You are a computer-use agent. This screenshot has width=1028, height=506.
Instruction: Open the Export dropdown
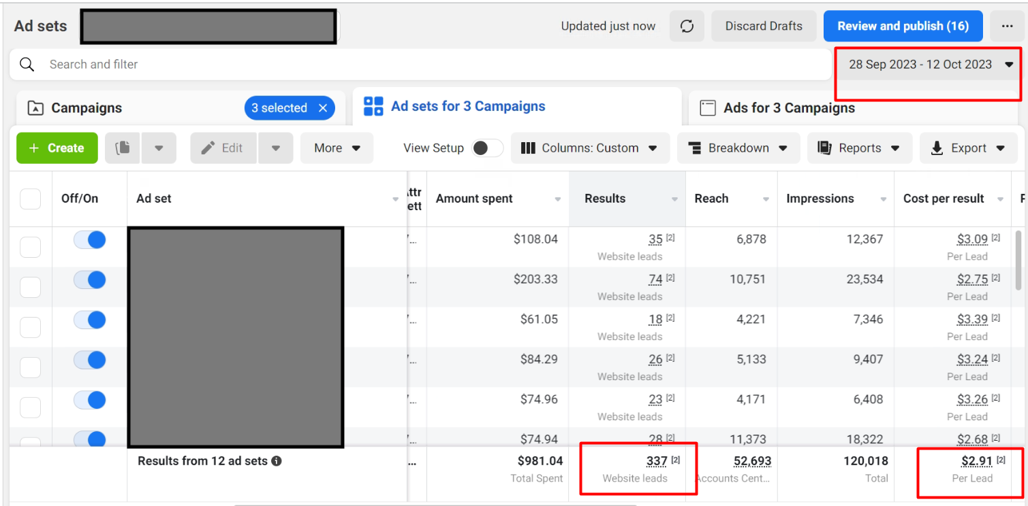[968, 148]
